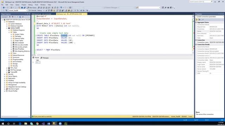The width and height of the screenshot is (225, 126).
Task: Switch to the Messages tab
Action: 45,58
